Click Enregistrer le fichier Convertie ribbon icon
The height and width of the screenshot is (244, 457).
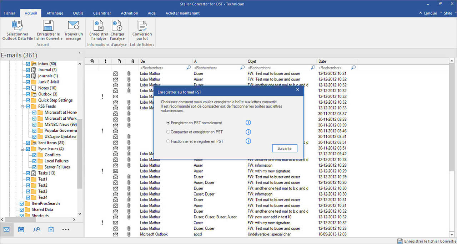pos(48,25)
